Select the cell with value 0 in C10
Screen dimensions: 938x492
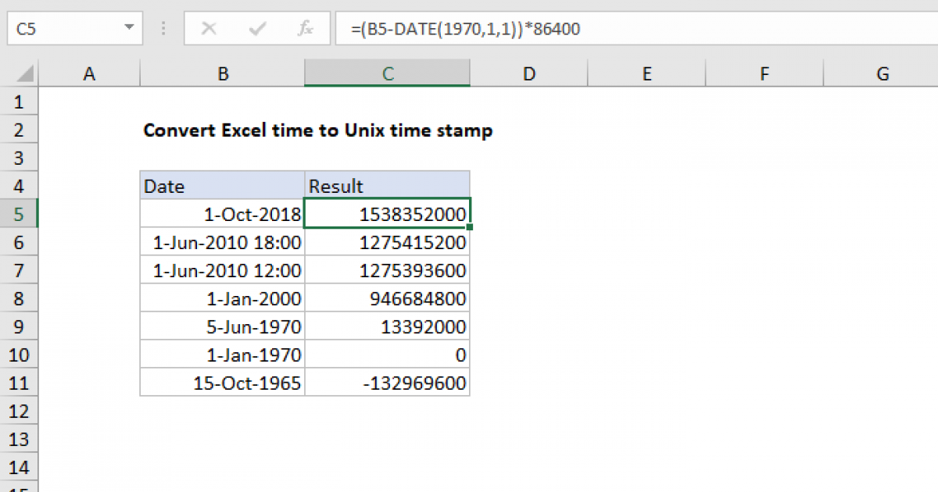coord(387,355)
